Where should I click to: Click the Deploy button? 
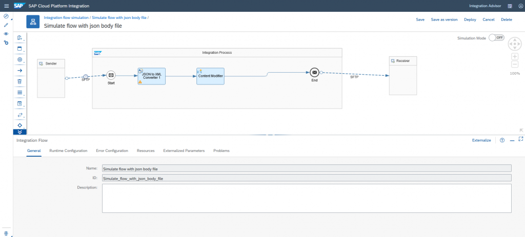pos(470,20)
